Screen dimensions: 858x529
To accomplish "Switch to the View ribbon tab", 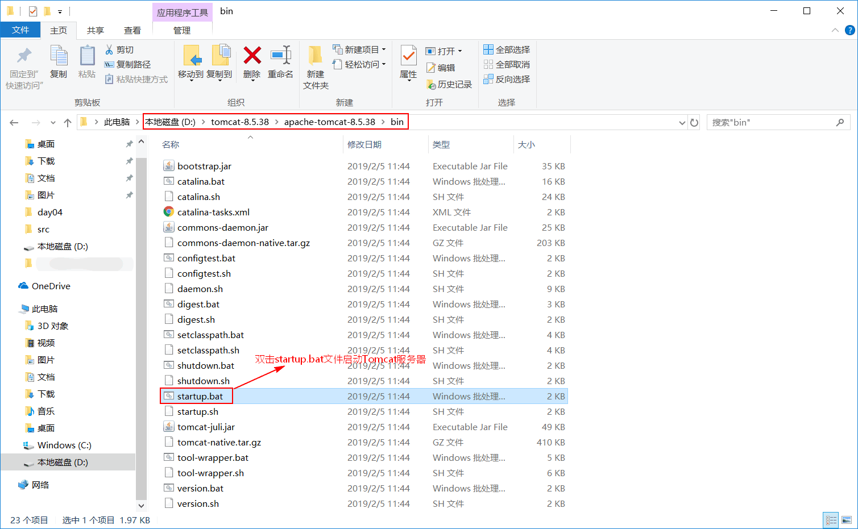I will [x=132, y=31].
